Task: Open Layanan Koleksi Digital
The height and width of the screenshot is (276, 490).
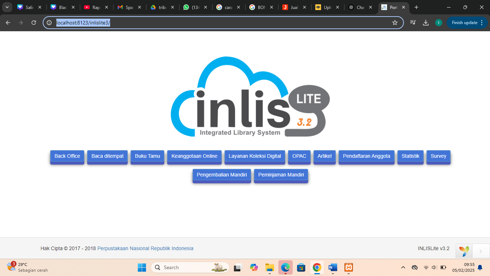Action: point(255,157)
